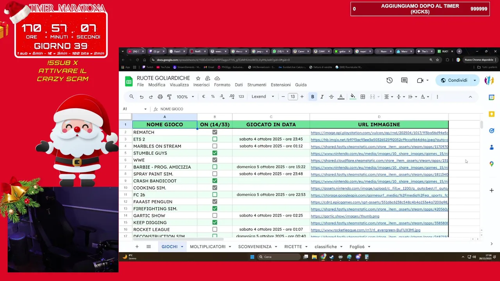This screenshot has height=281, width=500.
Task: Open the name box A1 dropdown
Action: click(145, 109)
